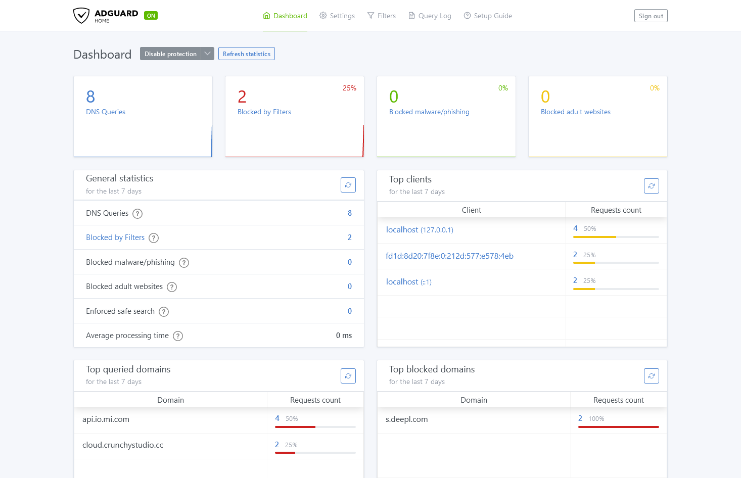Click the Refresh statistics button
The height and width of the screenshot is (478, 741).
tap(246, 53)
